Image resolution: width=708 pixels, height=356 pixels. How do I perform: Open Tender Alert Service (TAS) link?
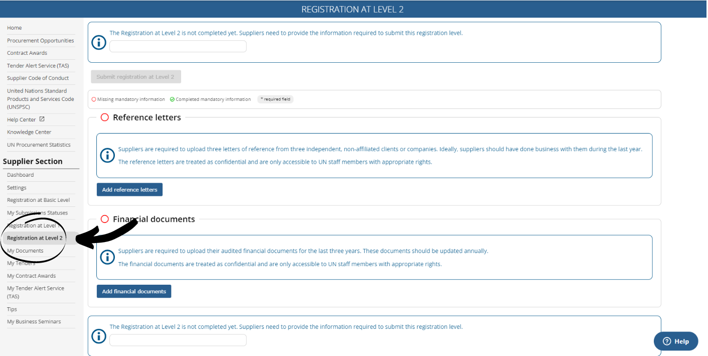[x=38, y=66]
